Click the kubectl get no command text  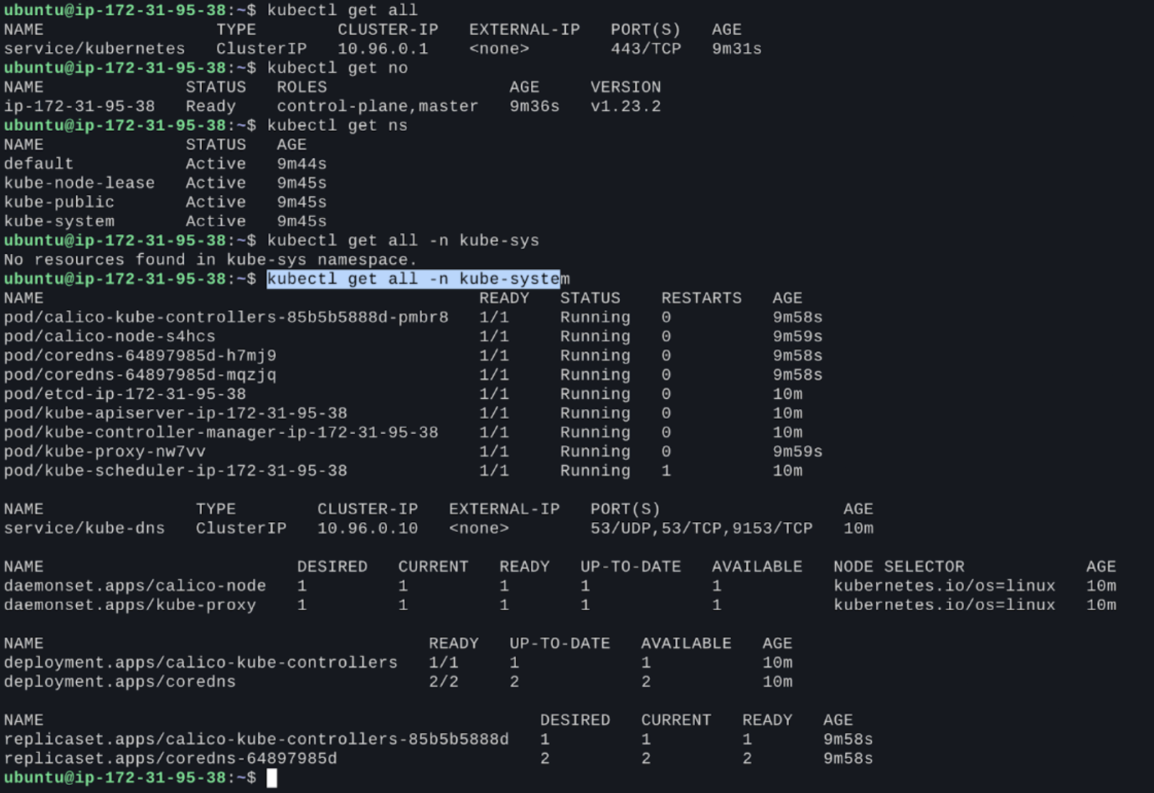[337, 68]
